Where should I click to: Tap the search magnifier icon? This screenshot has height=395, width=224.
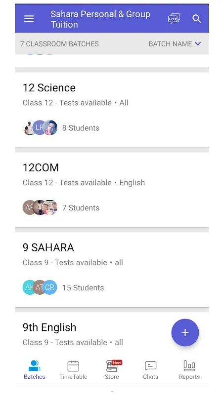[x=197, y=19]
